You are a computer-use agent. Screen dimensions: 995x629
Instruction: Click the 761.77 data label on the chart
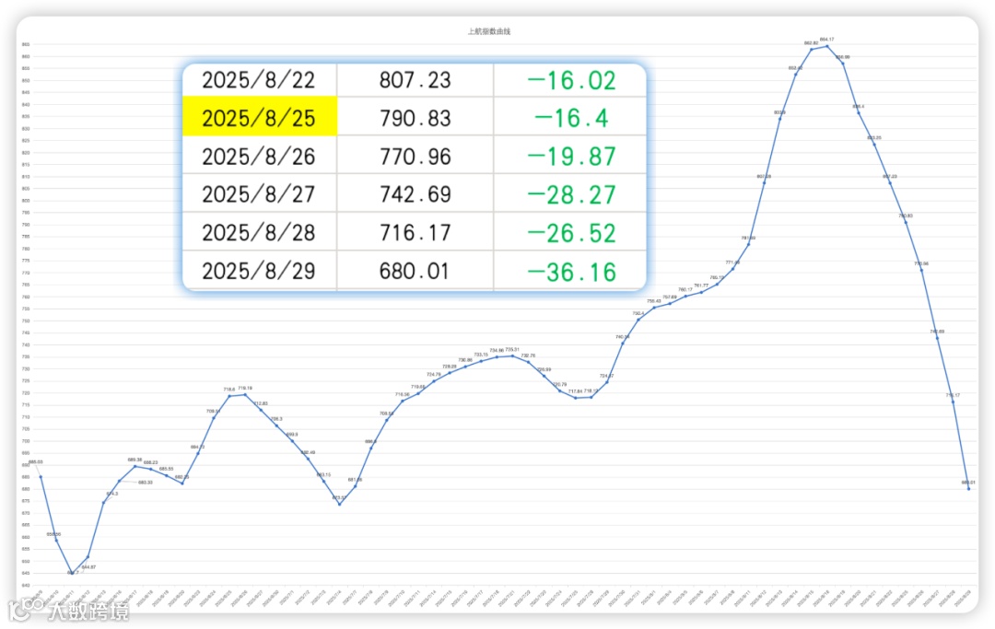700,285
